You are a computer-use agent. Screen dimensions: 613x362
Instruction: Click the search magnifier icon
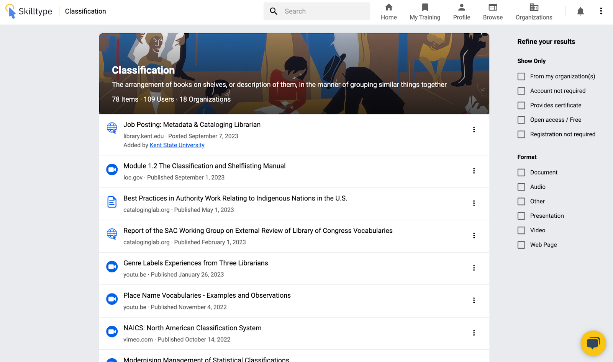pyautogui.click(x=274, y=11)
